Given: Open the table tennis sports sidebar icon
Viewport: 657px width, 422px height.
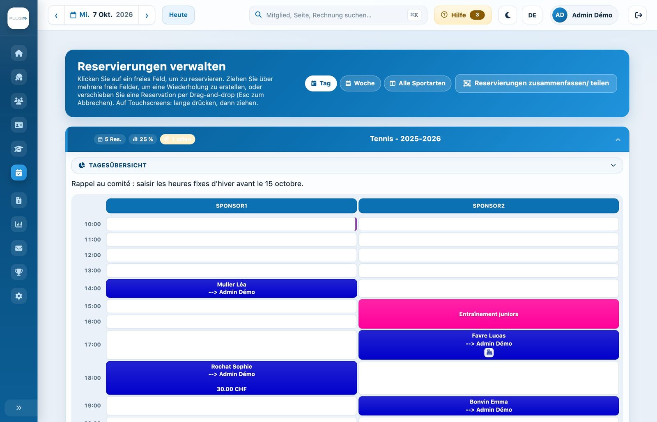Looking at the screenshot, I should tap(18, 77).
